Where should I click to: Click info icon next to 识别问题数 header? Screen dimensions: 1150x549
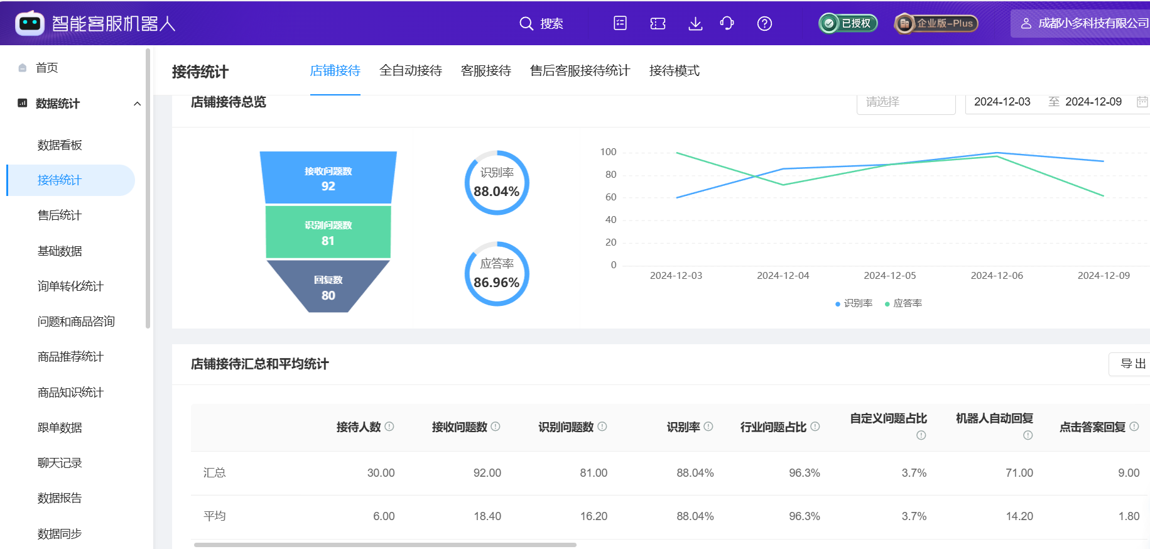tap(602, 427)
